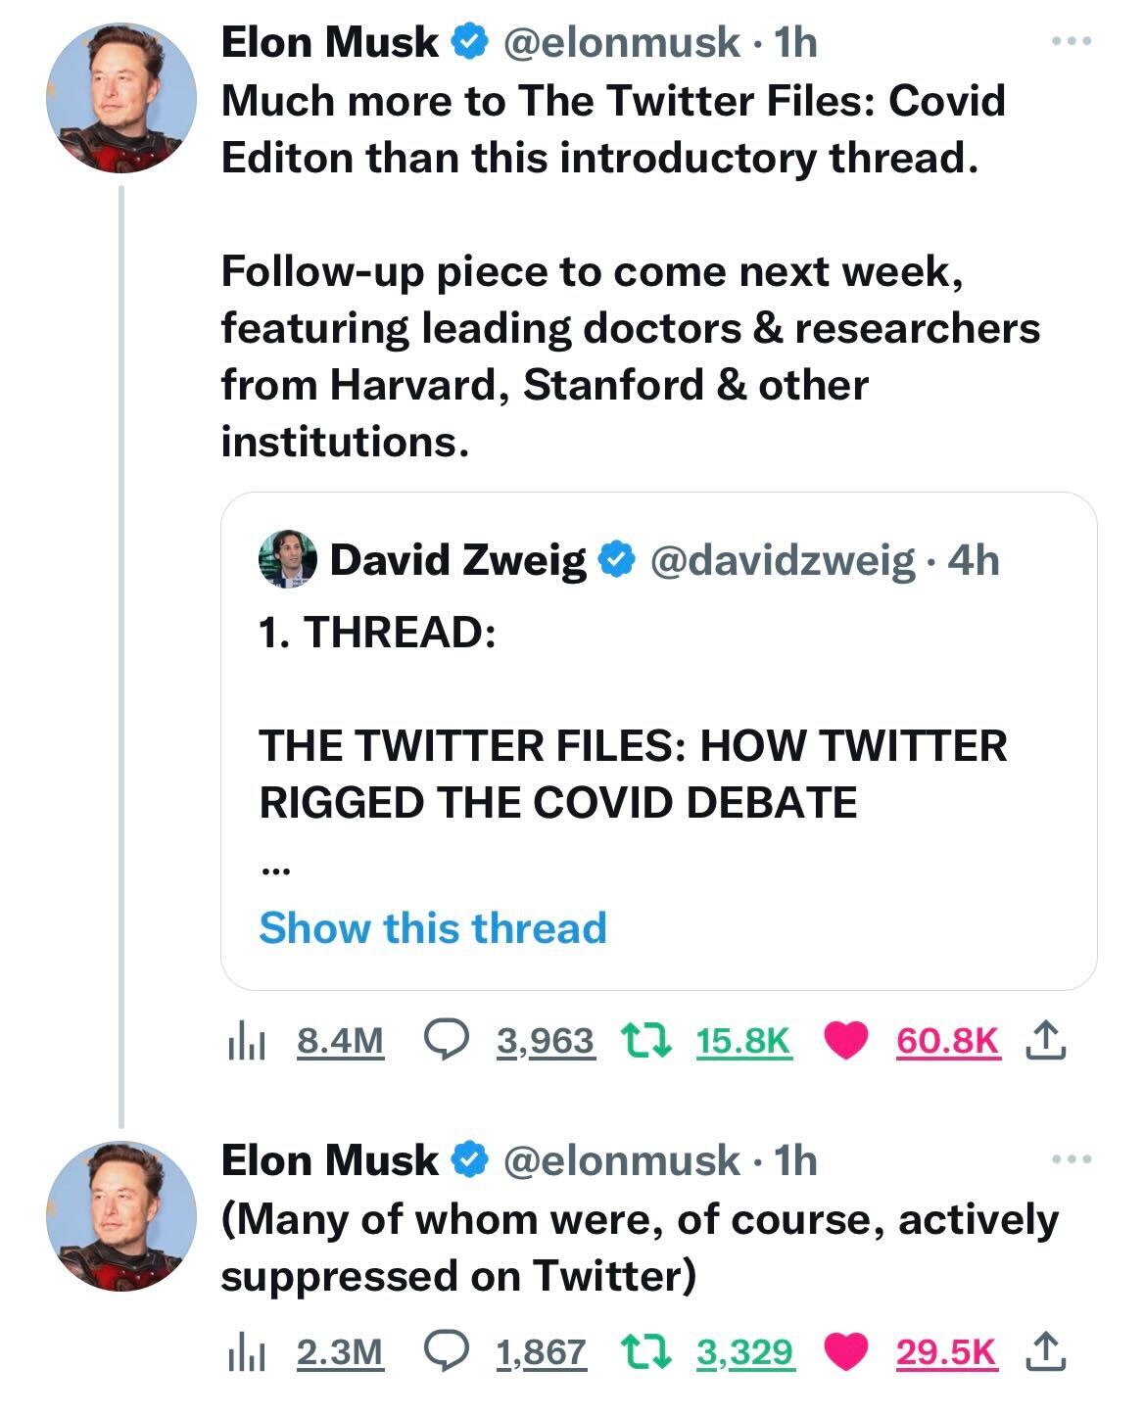
Task: Like the reply tweet with 29.5K likes
Action: click(846, 1353)
